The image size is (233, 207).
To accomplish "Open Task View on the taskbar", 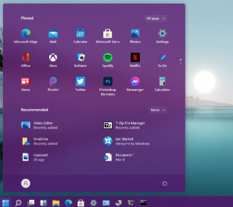I will click(31, 203).
